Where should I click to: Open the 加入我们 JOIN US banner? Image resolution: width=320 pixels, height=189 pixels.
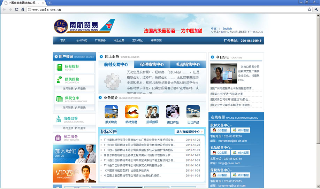[74, 154]
